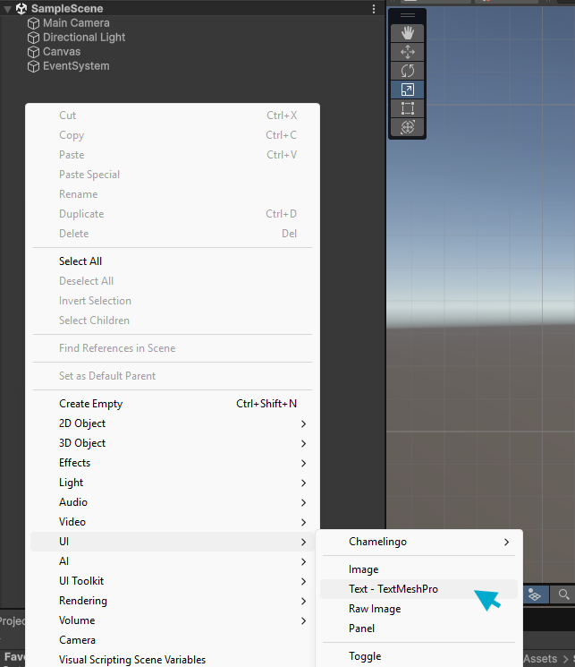Select the Rotate tool

[408, 71]
